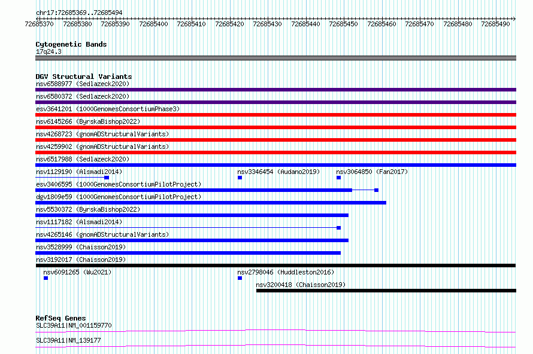Click the blue bar under esv3406595
533x354 pixels.
pyautogui.click(x=194, y=190)
